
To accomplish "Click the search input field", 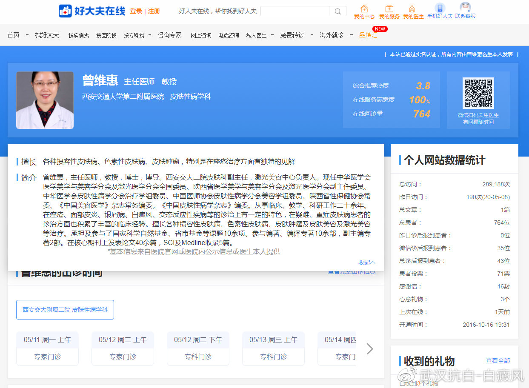I will coord(295,11).
